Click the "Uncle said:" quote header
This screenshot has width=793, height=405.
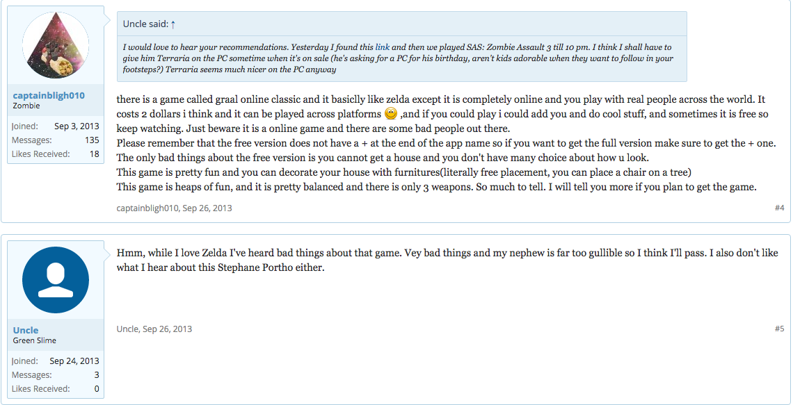(145, 24)
